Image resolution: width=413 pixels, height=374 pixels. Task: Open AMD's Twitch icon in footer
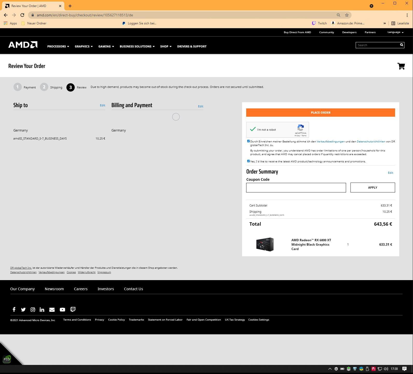click(x=73, y=309)
